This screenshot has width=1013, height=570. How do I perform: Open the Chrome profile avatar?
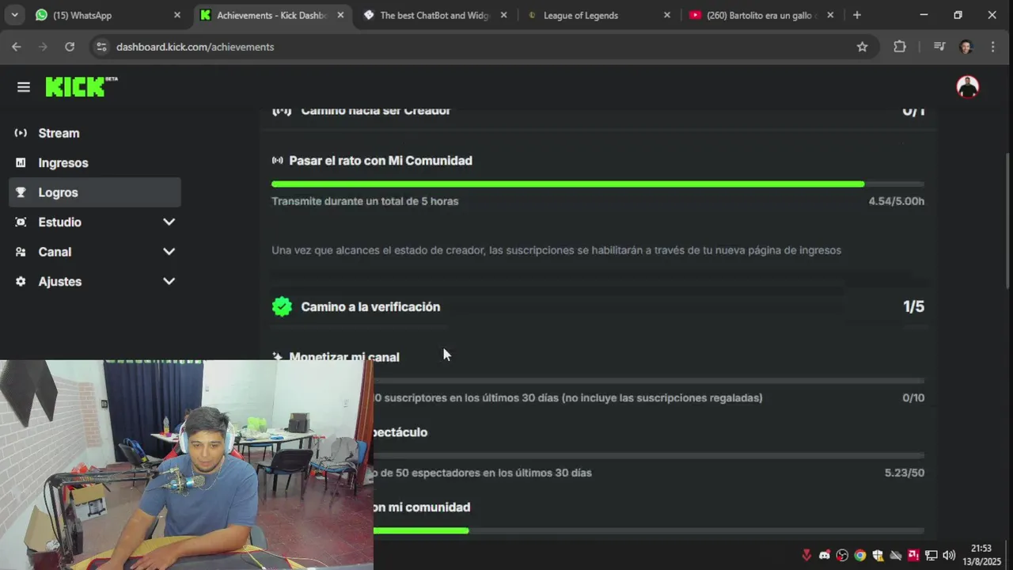point(966,47)
